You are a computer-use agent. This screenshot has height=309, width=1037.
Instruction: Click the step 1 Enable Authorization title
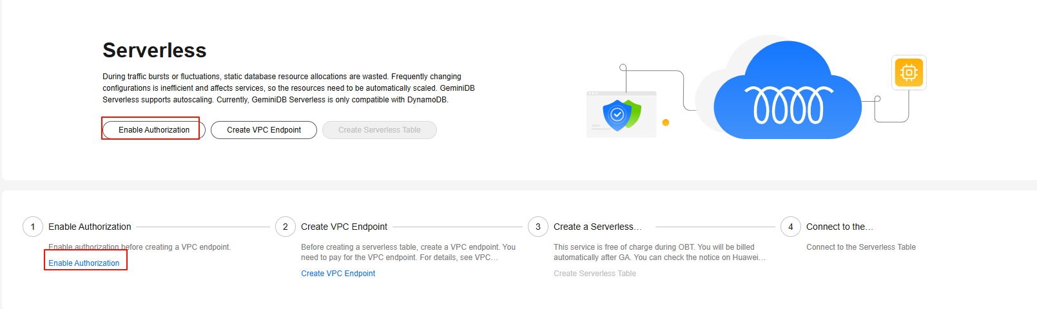(x=90, y=227)
